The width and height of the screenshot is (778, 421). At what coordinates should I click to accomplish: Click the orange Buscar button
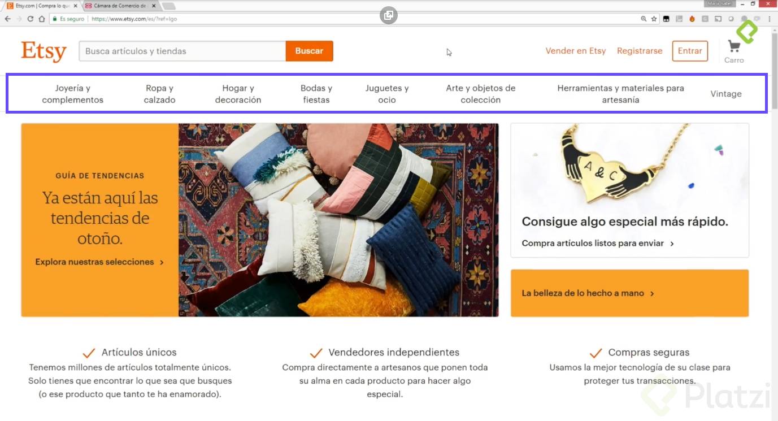(309, 51)
